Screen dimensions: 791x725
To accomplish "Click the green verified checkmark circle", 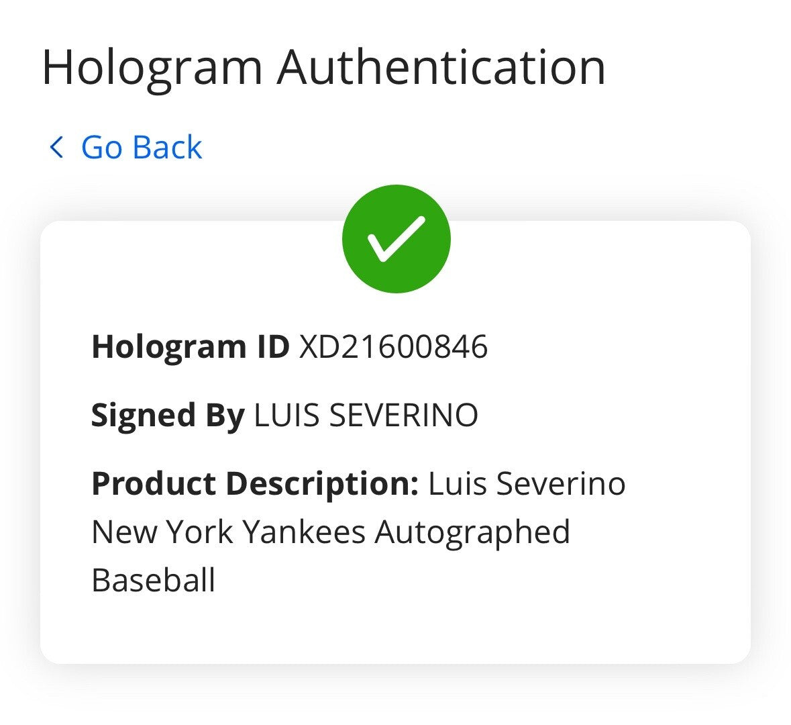I will coord(396,239).
